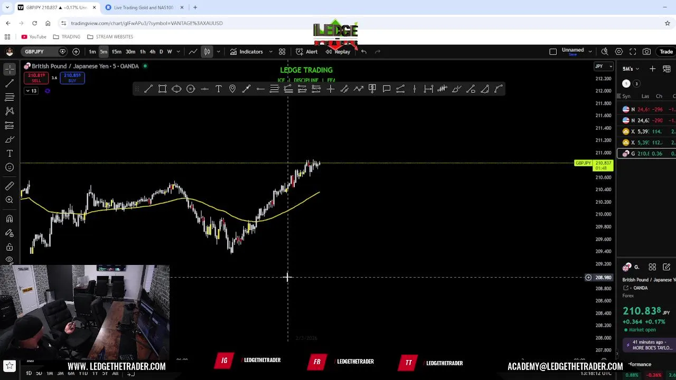This screenshot has width=676, height=380.
Task: Select the 5m timeframe
Action: tap(104, 52)
